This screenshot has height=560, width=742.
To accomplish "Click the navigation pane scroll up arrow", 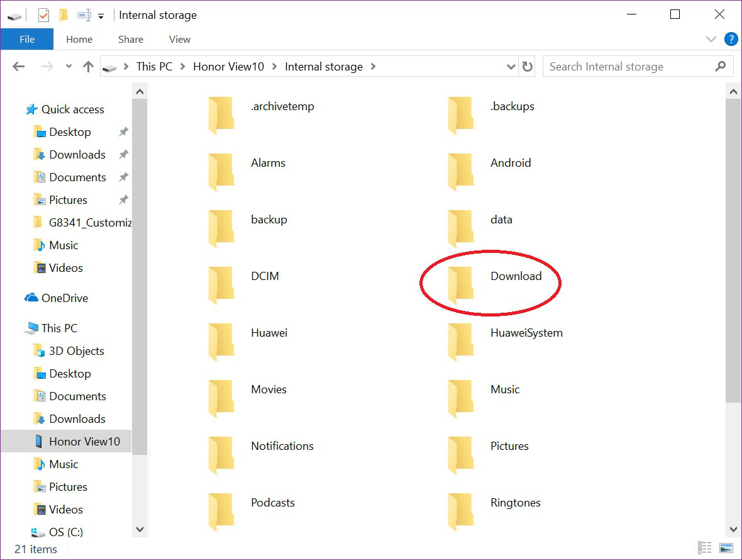I will coord(140,92).
